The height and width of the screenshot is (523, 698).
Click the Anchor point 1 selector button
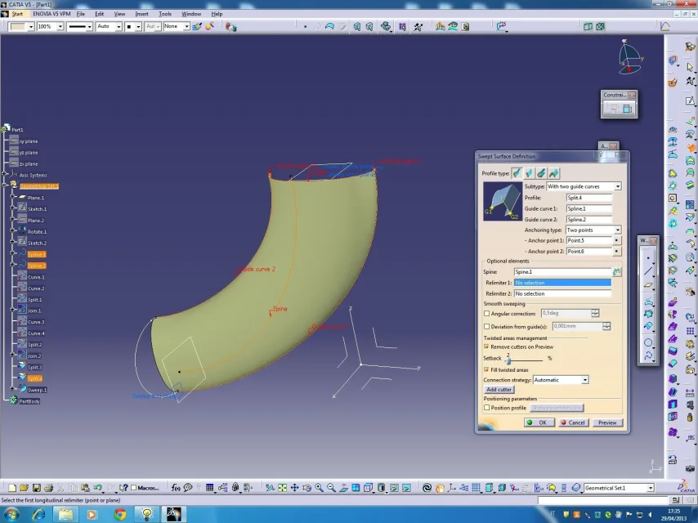[616, 240]
